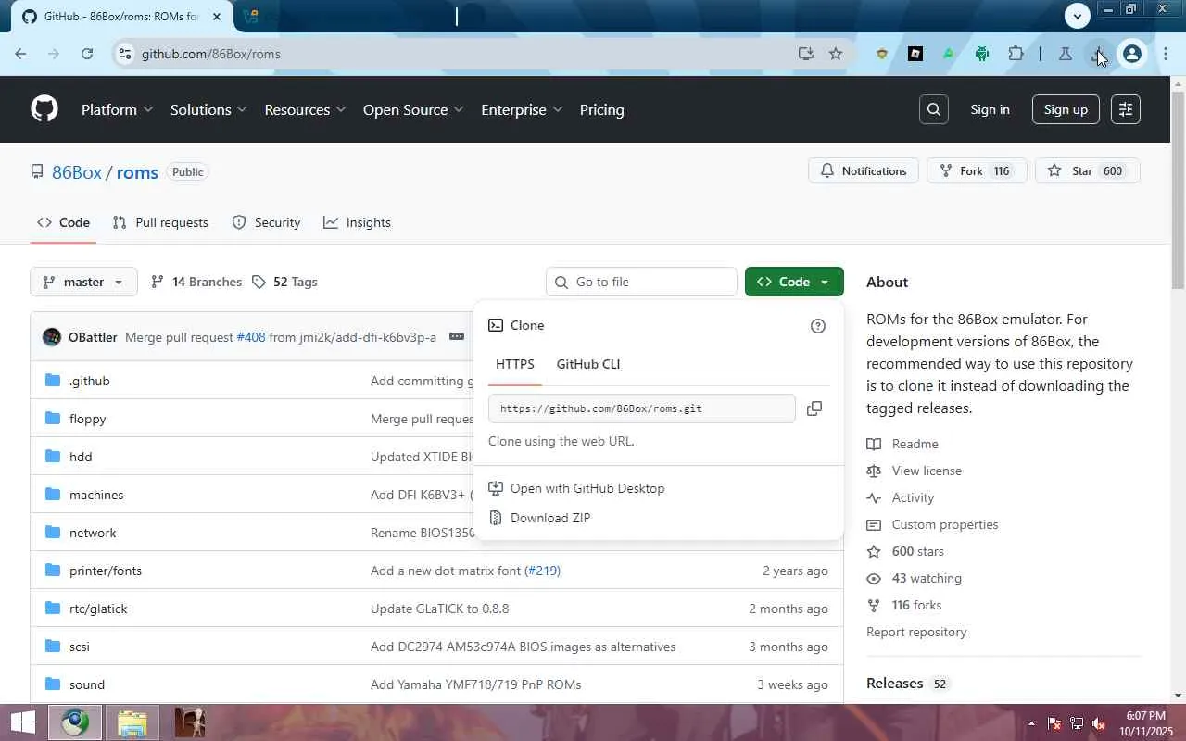Click the install app icon in the address bar
The image size is (1186, 741).
tap(806, 54)
